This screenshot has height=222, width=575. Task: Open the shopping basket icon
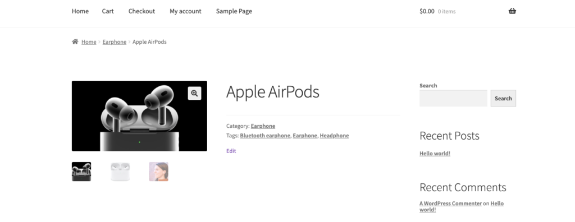512,11
